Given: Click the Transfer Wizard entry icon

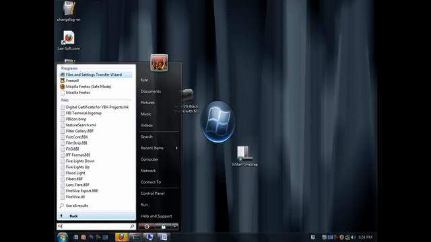Looking at the screenshot, I should tap(63, 75).
